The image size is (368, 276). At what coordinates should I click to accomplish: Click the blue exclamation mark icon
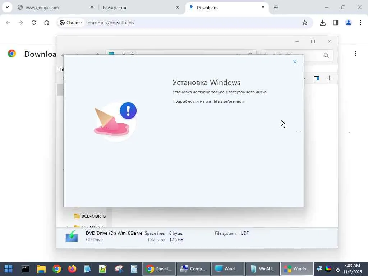click(128, 111)
